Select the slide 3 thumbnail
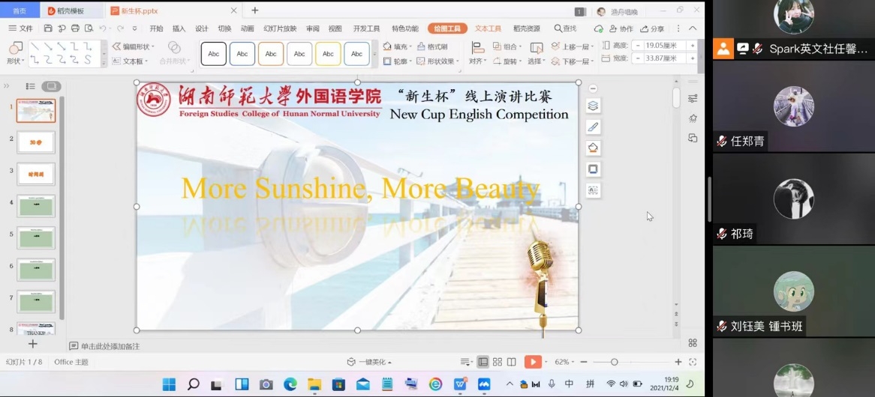This screenshot has height=397, width=875. (36, 174)
